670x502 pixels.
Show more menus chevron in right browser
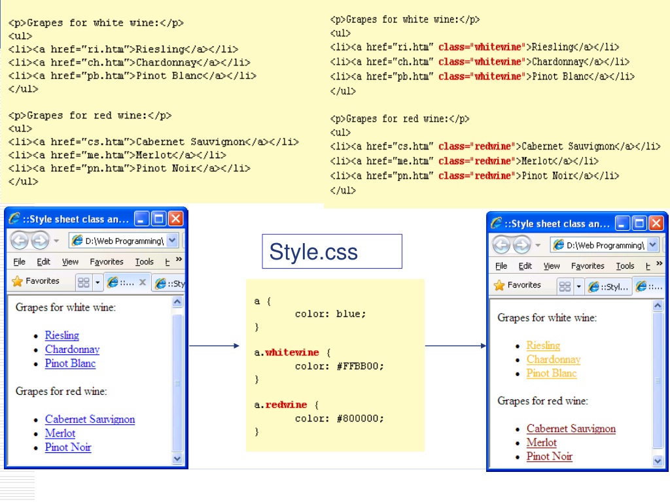click(660, 263)
